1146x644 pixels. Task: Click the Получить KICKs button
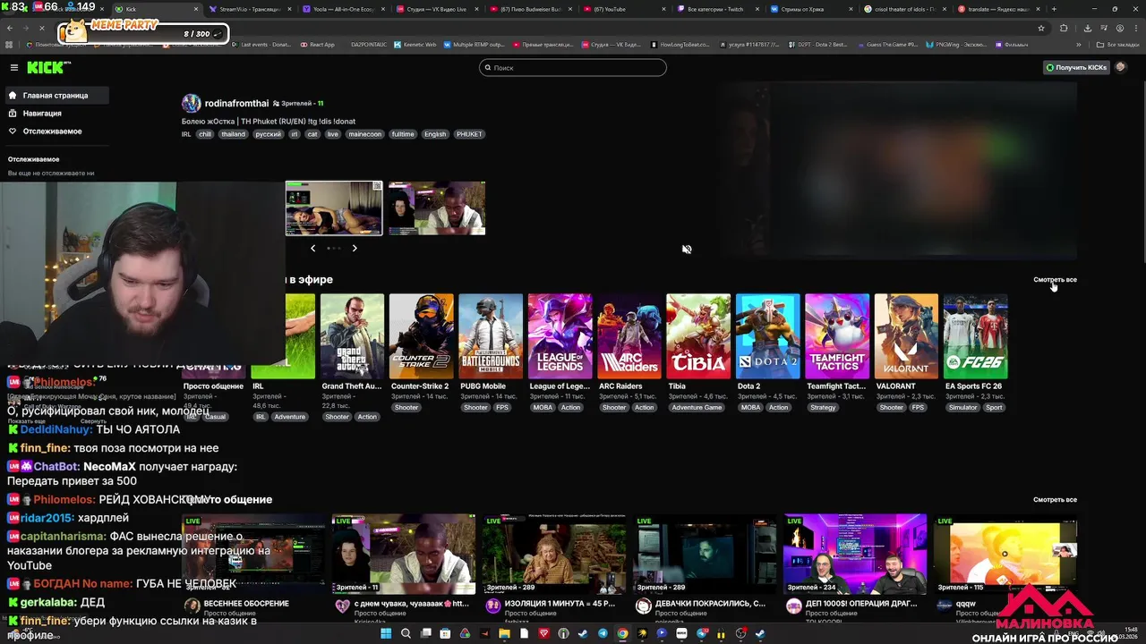coord(1075,67)
